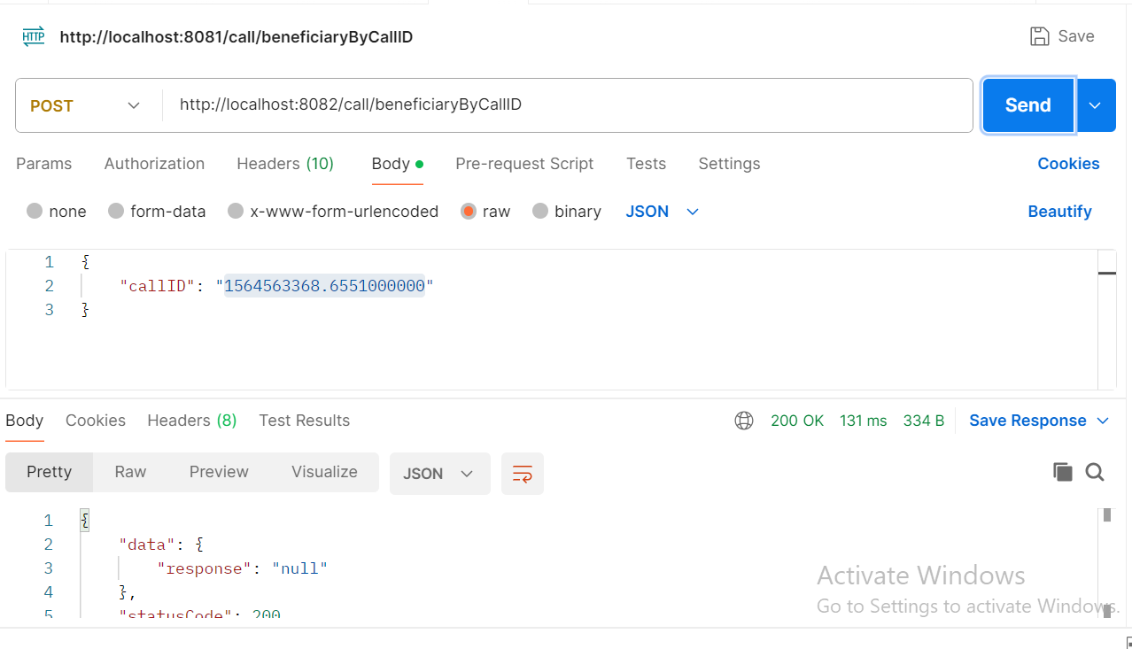Select the binary body radio option

pos(540,212)
